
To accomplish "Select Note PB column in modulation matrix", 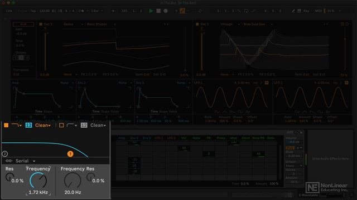I will (x=258, y=138).
